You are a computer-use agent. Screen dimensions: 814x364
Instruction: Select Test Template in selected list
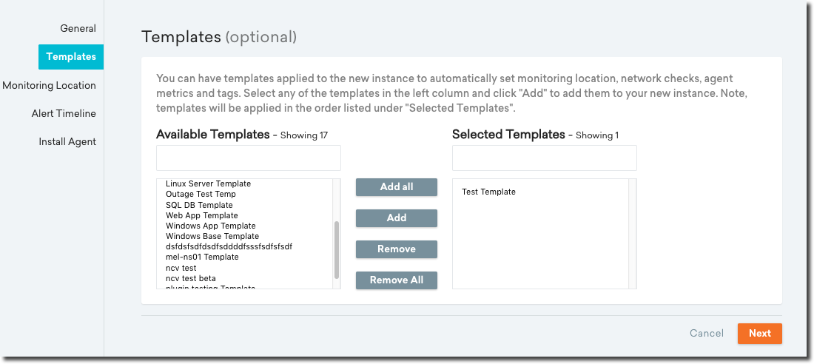[x=488, y=192]
